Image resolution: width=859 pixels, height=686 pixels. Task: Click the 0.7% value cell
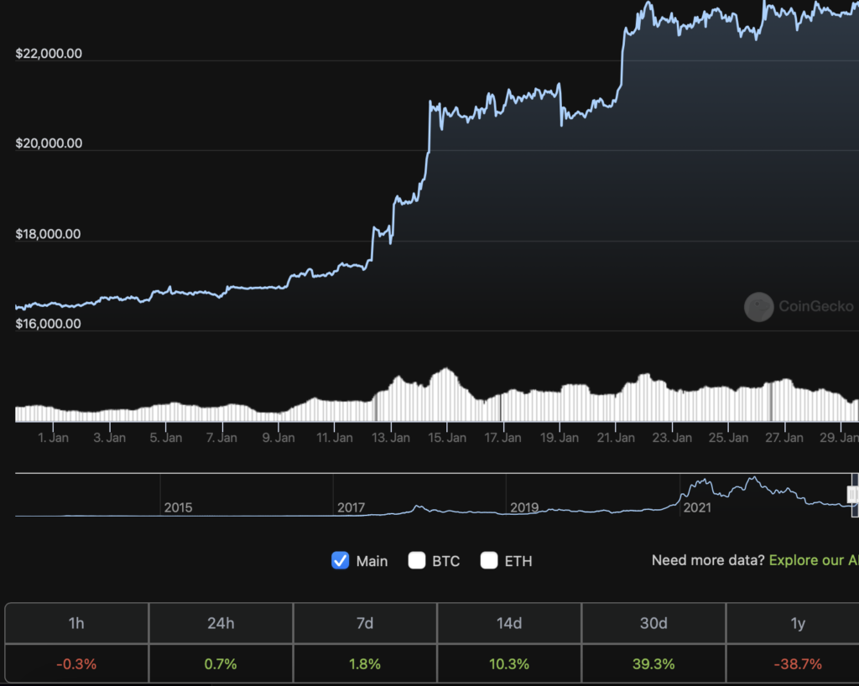coord(221,664)
